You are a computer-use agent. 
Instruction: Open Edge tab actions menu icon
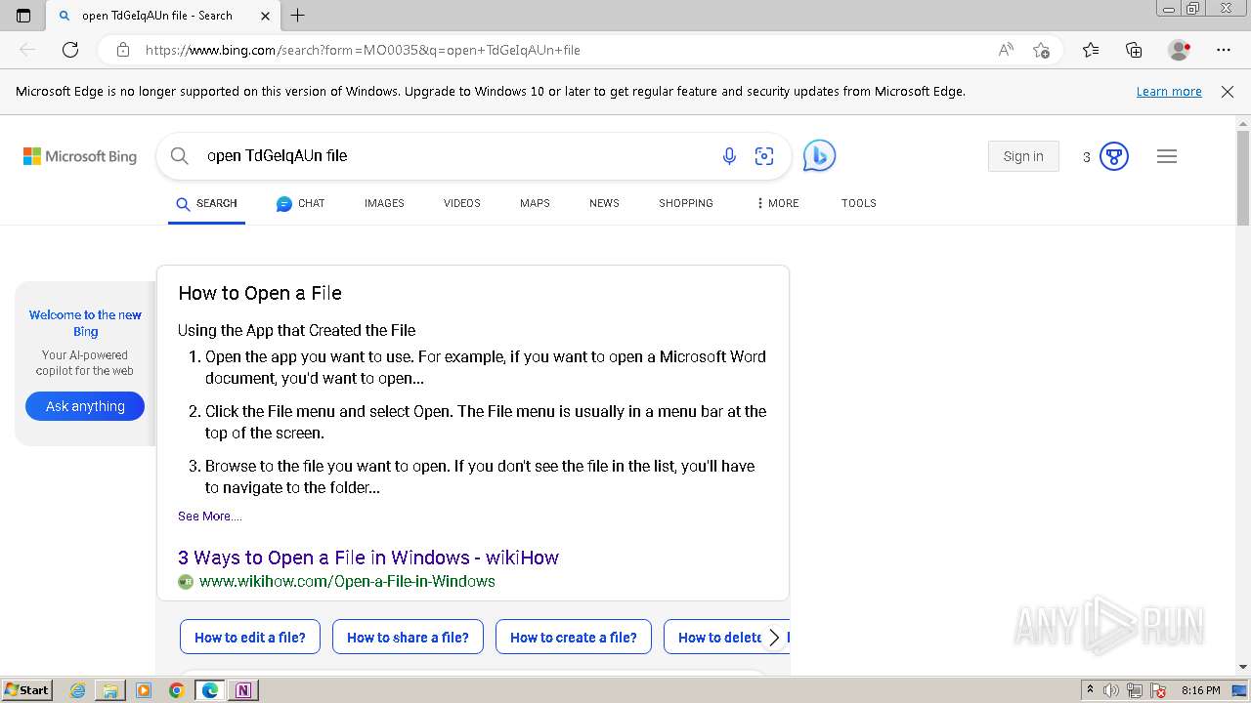[23, 16]
